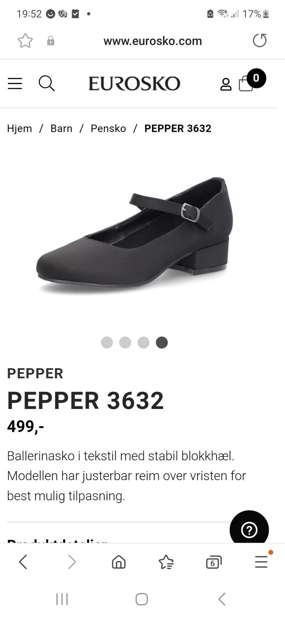Go to Hjem breadcrumb link

coord(20,128)
